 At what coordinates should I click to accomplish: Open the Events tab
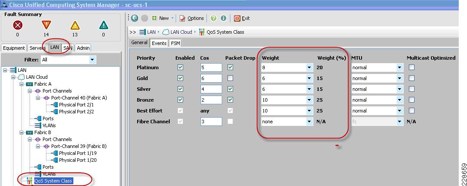tap(159, 43)
